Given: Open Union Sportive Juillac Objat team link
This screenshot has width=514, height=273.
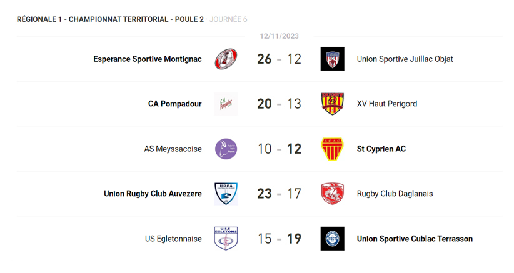Looking at the screenshot, I should pyautogui.click(x=405, y=59).
